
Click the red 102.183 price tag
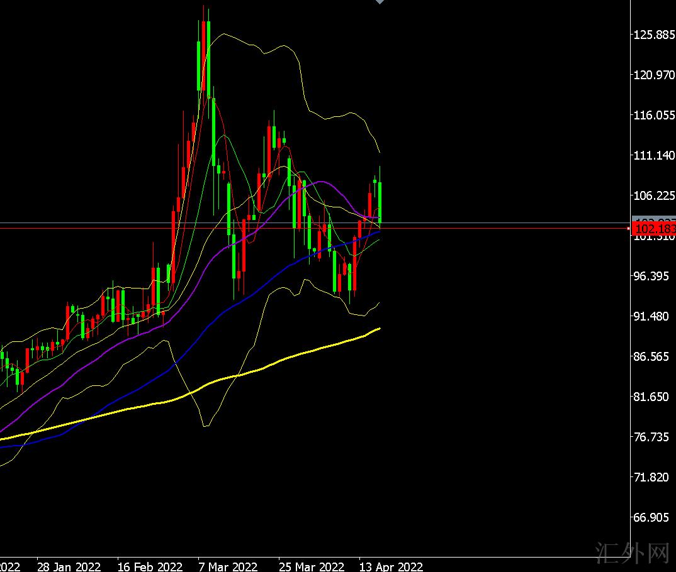(x=653, y=229)
